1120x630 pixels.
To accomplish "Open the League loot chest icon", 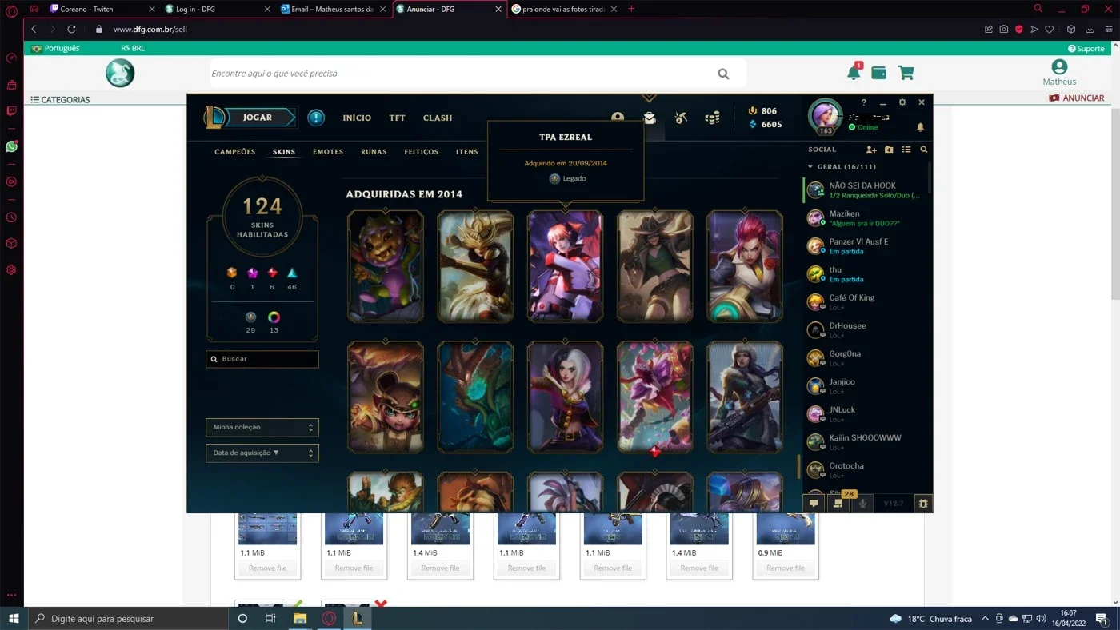I will coord(650,118).
